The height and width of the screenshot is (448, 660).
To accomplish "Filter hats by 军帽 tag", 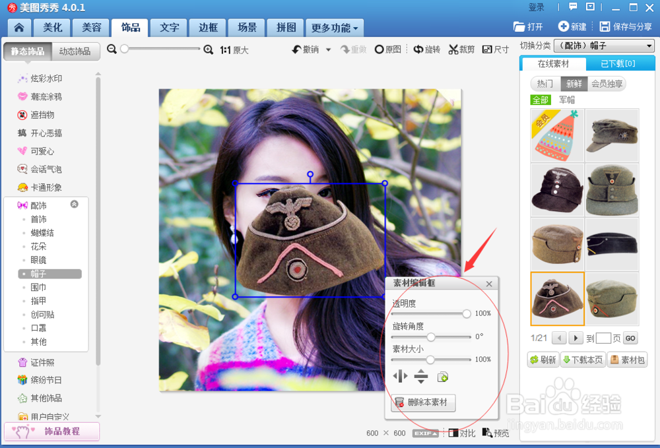I will [x=566, y=100].
